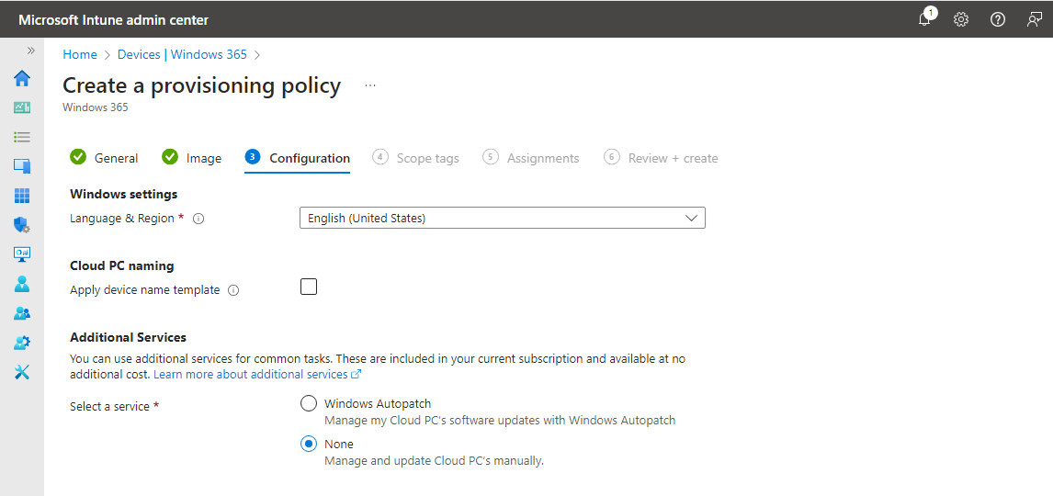Image resolution: width=1053 pixels, height=496 pixels.
Task: Open the Language & Region dropdown
Action: pyautogui.click(x=503, y=218)
